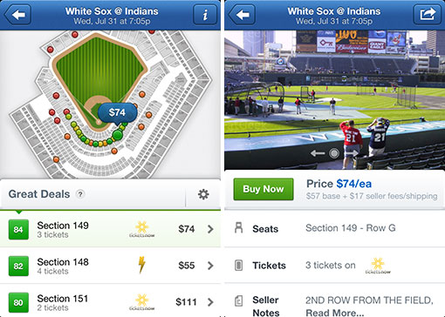Tap the green 84 deal score badge
Image resolution: width=445 pixels, height=317 pixels.
(18, 229)
